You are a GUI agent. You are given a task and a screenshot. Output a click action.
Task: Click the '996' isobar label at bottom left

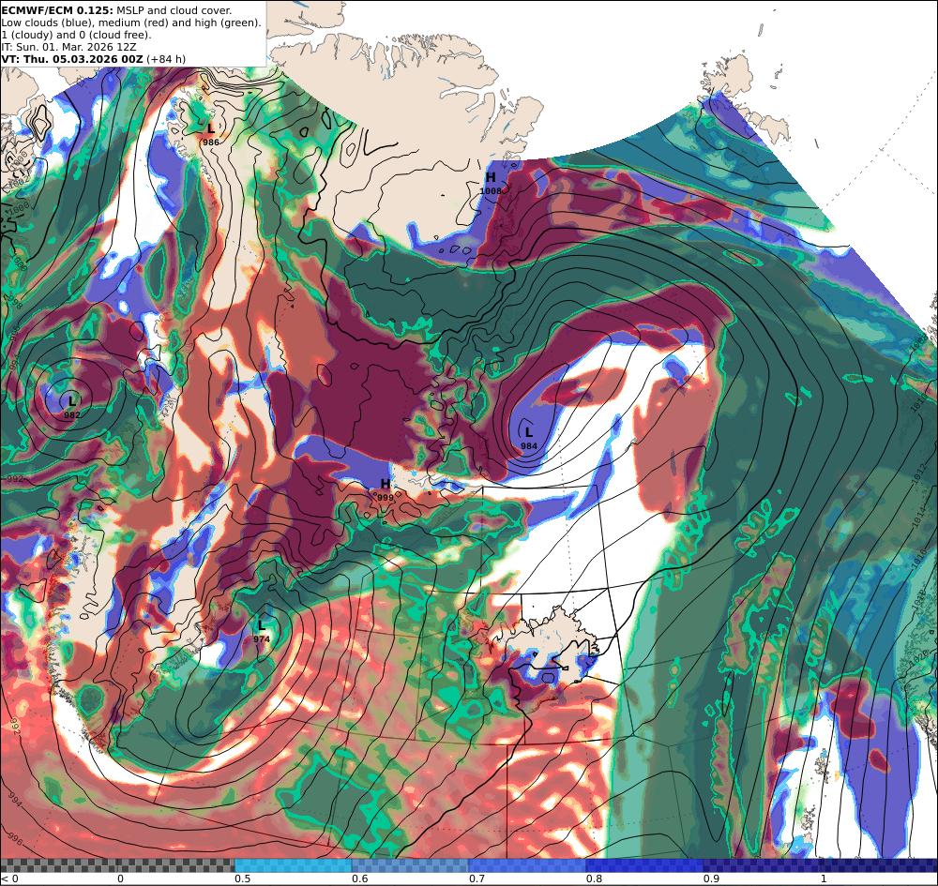(16, 840)
